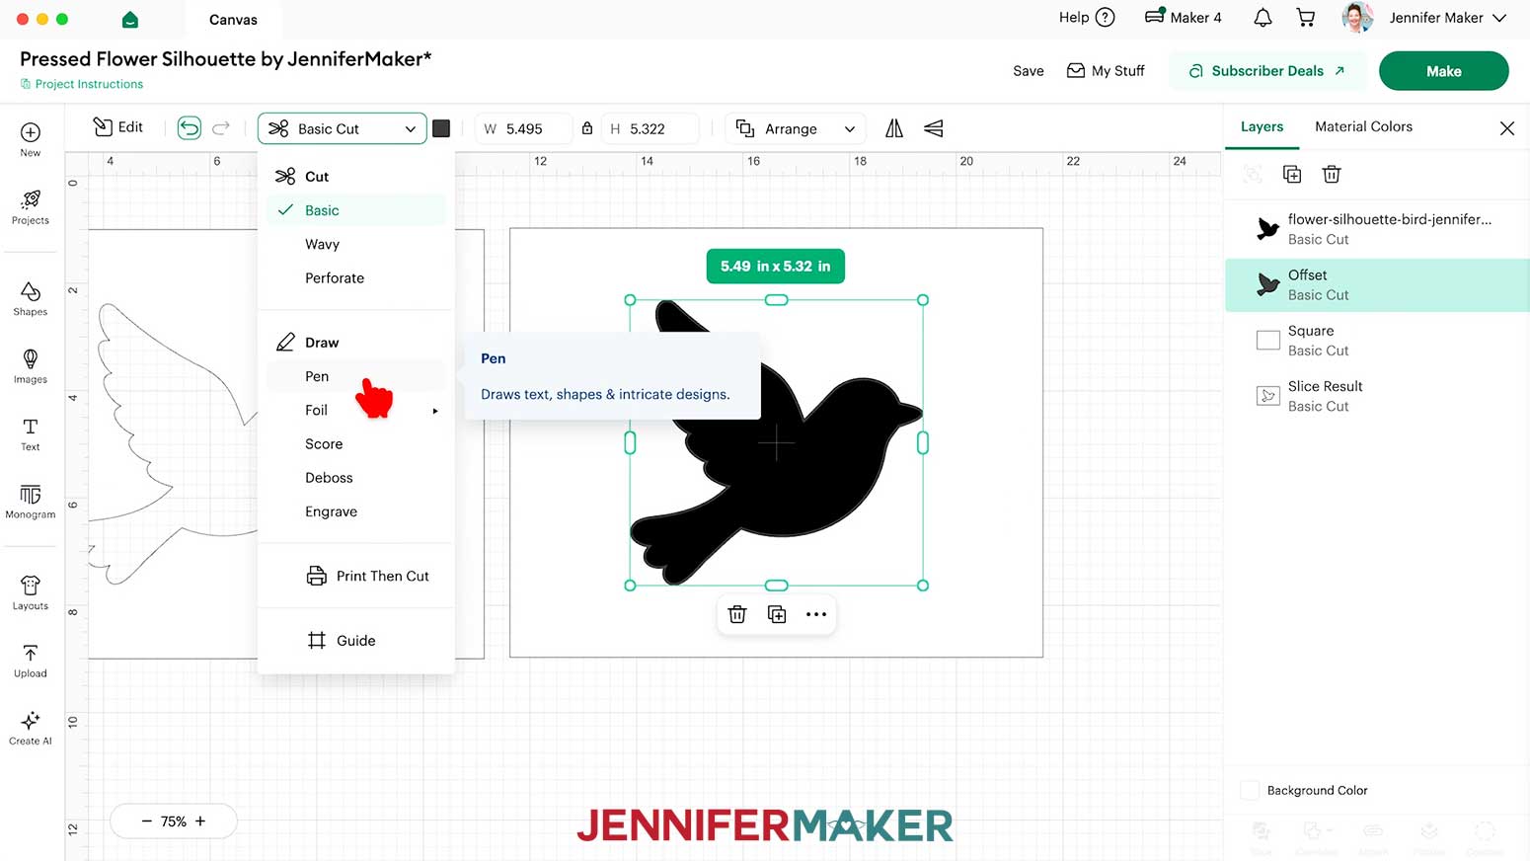Duplicate layer from Layers panel toolbar

[x=1292, y=175]
